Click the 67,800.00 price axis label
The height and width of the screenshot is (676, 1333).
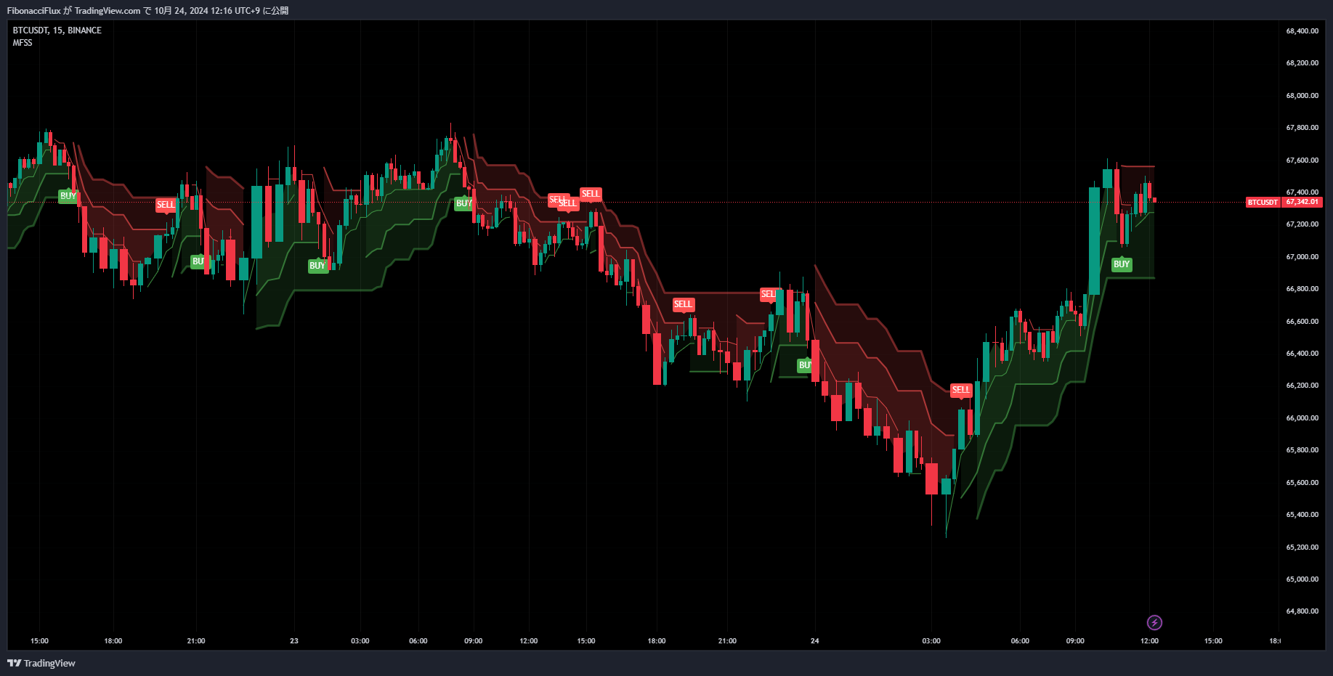(1302, 128)
